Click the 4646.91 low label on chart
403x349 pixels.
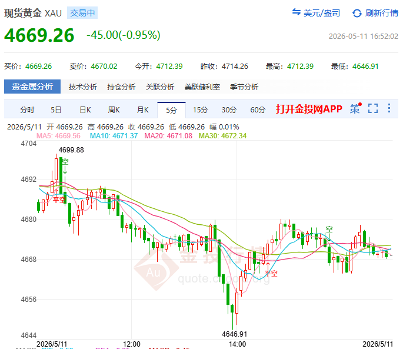[x=234, y=334]
